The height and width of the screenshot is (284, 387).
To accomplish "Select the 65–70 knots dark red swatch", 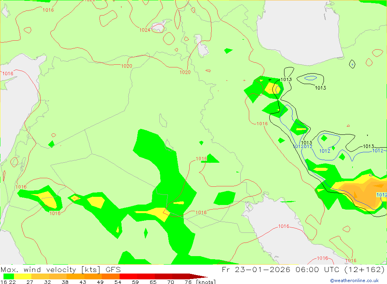I will click(163, 276).
